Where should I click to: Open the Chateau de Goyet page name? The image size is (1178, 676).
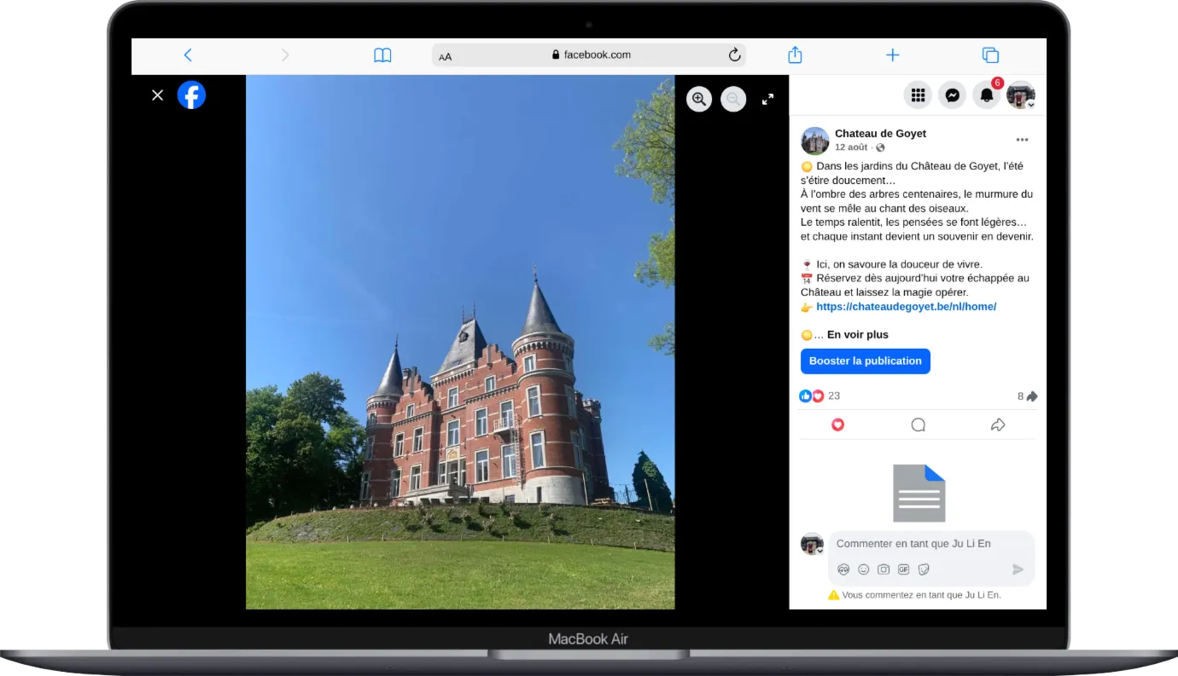point(880,134)
